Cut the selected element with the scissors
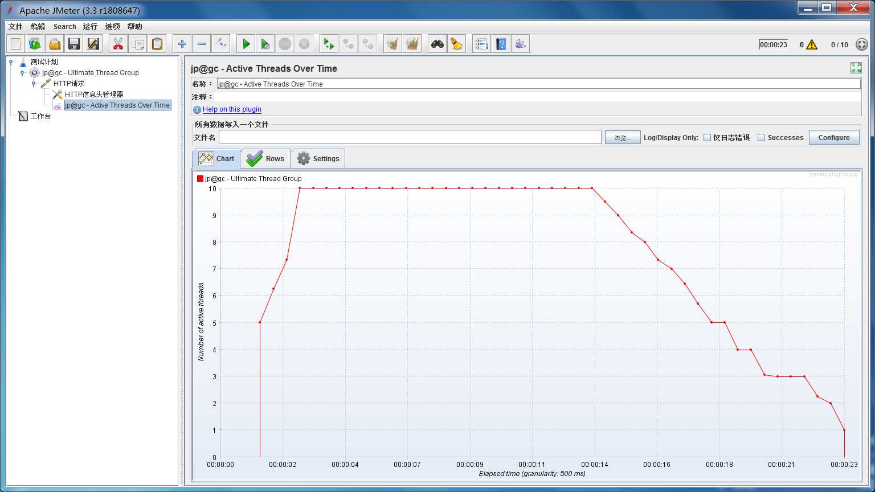Image resolution: width=875 pixels, height=492 pixels. [118, 44]
